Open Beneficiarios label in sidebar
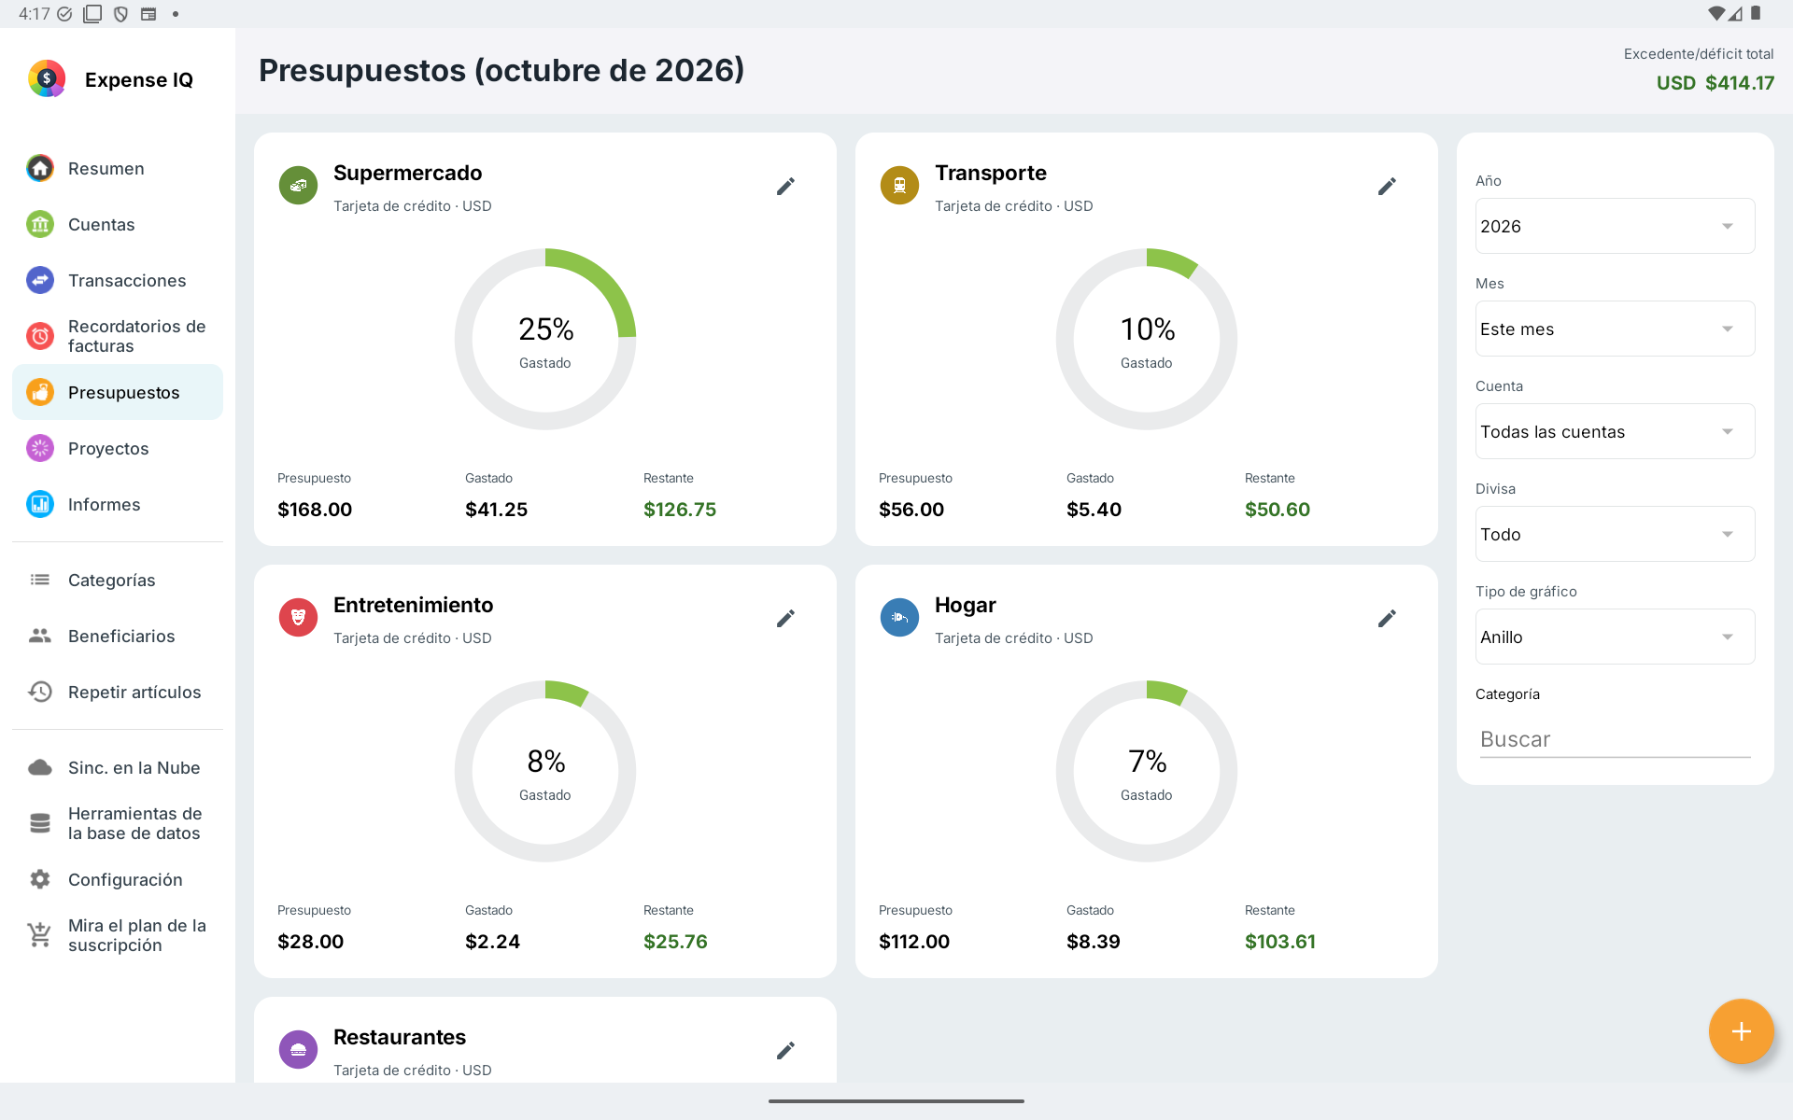Screen dimensions: 1793x1120 [x=121, y=637]
